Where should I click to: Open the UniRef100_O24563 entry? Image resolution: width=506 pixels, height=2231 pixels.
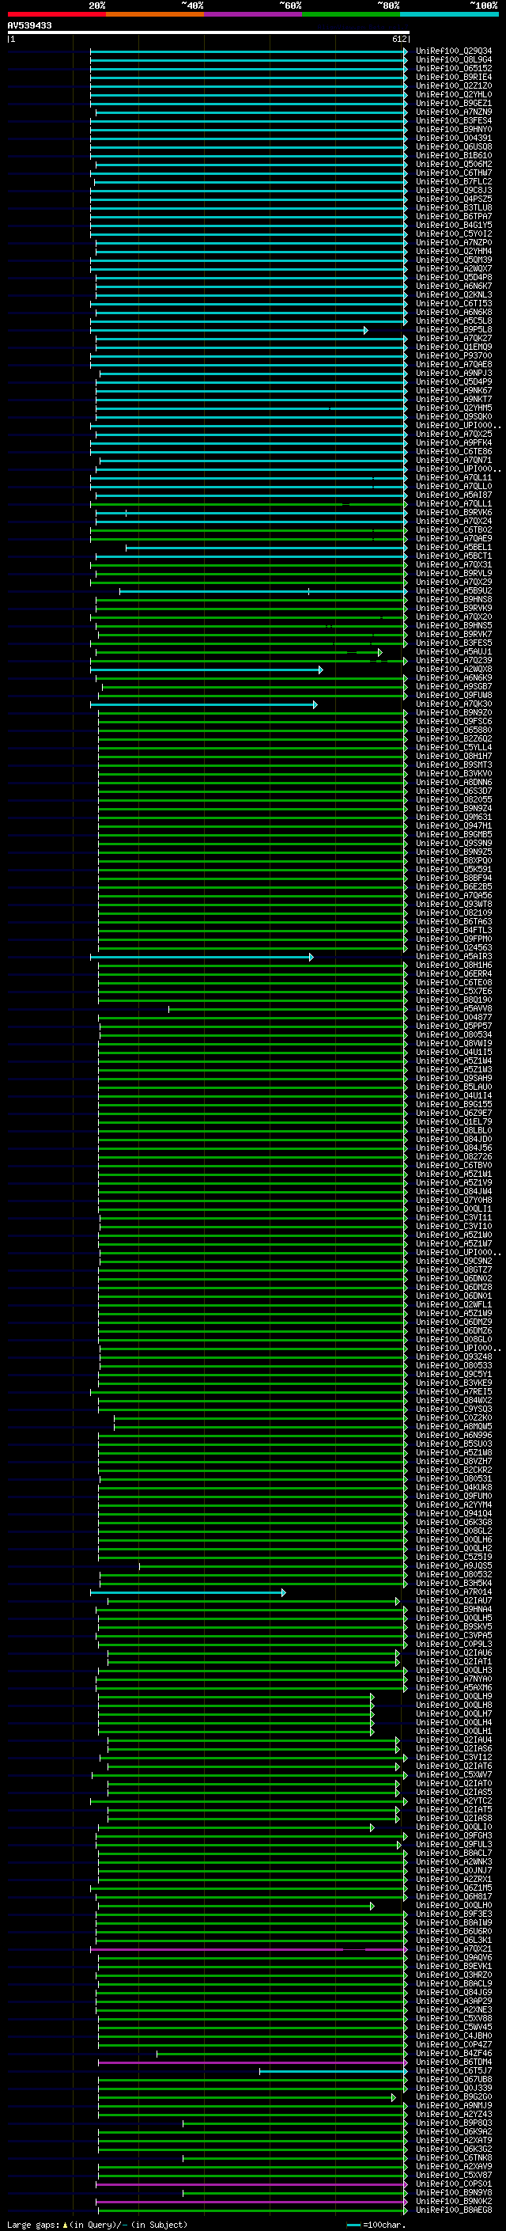[453, 947]
